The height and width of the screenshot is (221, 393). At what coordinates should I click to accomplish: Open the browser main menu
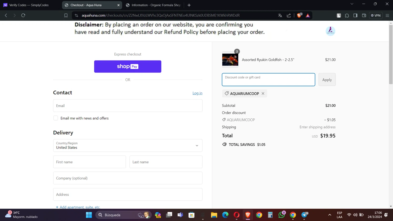(x=387, y=15)
